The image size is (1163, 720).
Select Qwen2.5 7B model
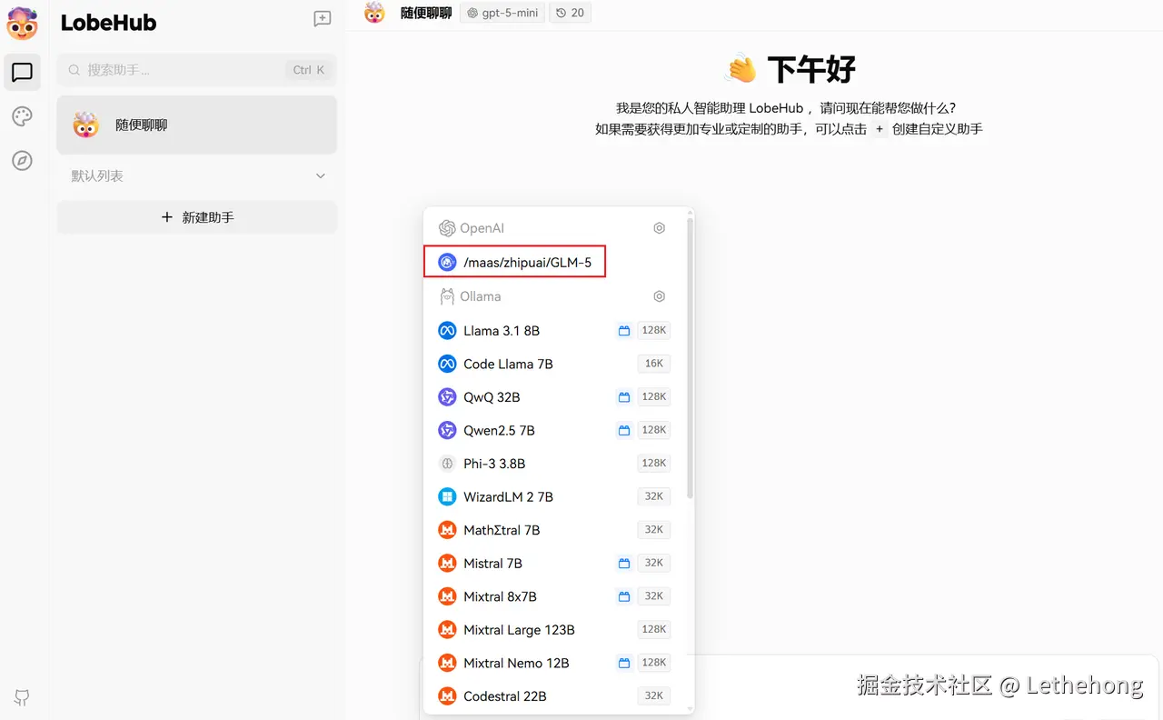point(554,430)
